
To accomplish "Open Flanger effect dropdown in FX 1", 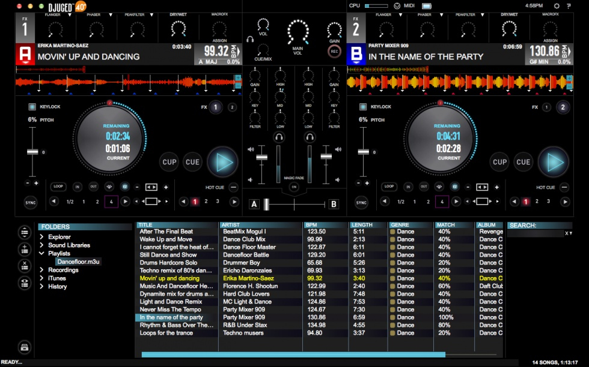I will [x=70, y=15].
